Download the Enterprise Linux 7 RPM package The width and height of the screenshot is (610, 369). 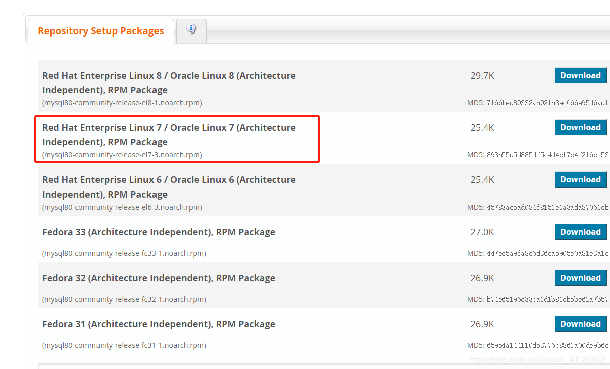pos(580,127)
